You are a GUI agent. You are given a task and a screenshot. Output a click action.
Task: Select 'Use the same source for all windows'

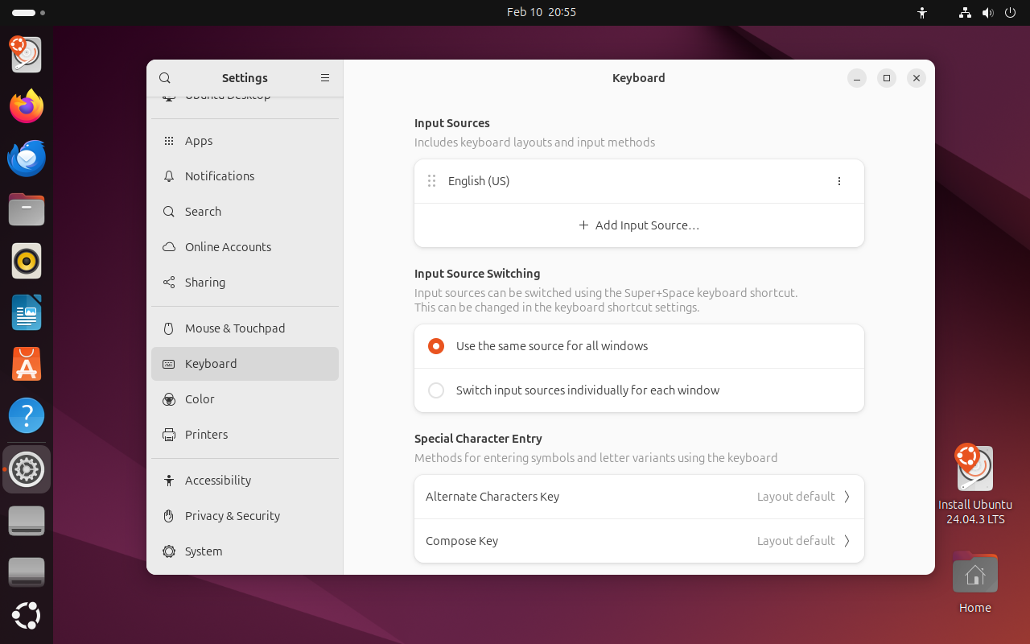436,346
